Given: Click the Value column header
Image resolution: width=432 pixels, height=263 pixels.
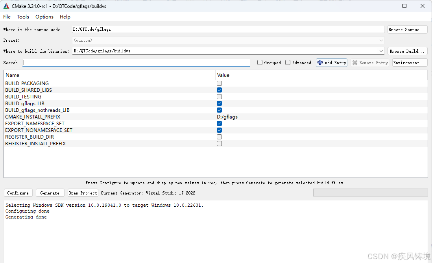Looking at the screenshot, I should 321,75.
